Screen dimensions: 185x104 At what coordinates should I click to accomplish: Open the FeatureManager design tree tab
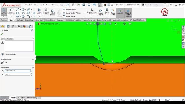point(3,26)
